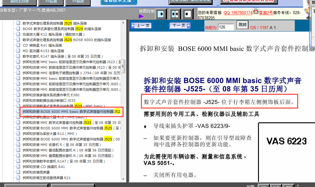Image resolution: width=315 pixels, height=187 pixels.
Task: Click document icon for 拆卸和安装 MMI 最低配置收音机 R
Action: (x=18, y=150)
